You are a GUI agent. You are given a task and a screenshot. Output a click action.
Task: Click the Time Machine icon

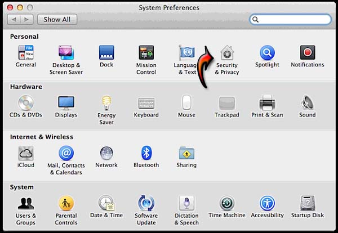pos(227,204)
